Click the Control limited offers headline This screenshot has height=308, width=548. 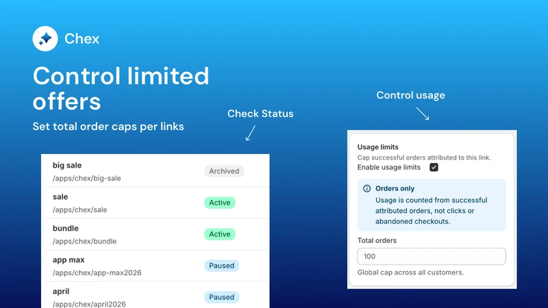[x=121, y=89]
